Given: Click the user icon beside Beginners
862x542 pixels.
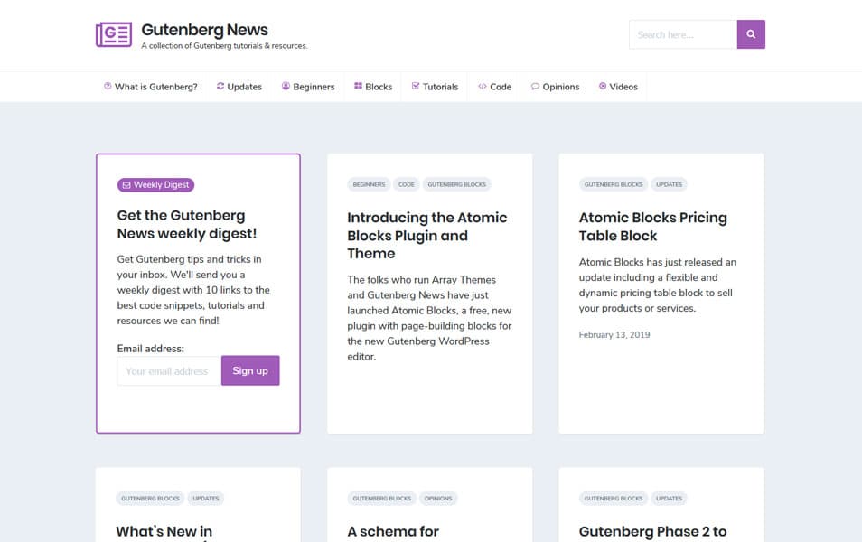Looking at the screenshot, I should 286,87.
